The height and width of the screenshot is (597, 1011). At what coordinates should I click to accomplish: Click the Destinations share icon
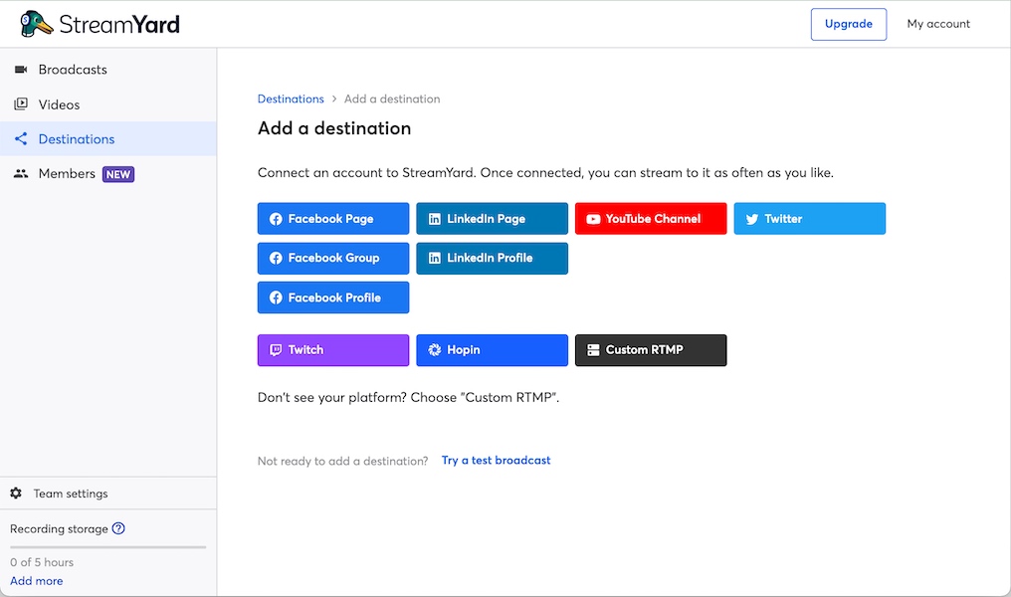pos(21,138)
